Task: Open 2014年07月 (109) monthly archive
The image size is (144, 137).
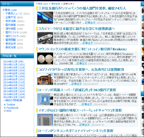Action: (x=14, y=76)
